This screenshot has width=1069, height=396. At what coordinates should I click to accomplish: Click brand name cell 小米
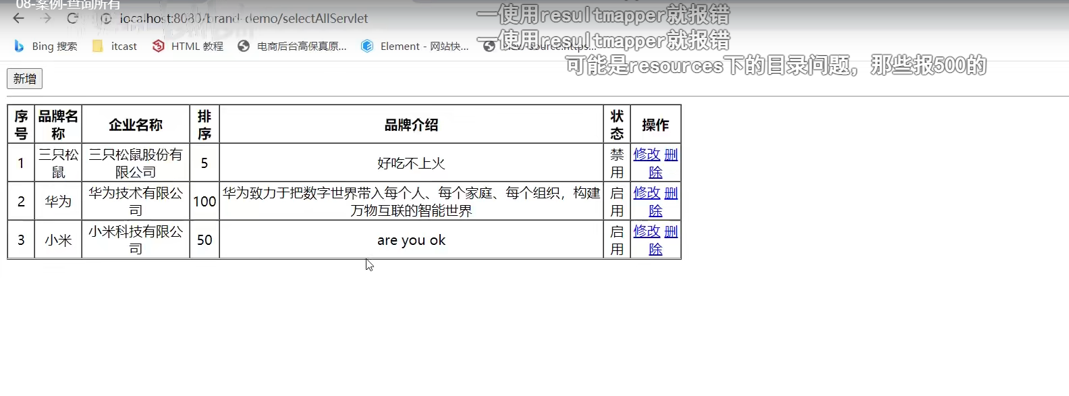[58, 240]
